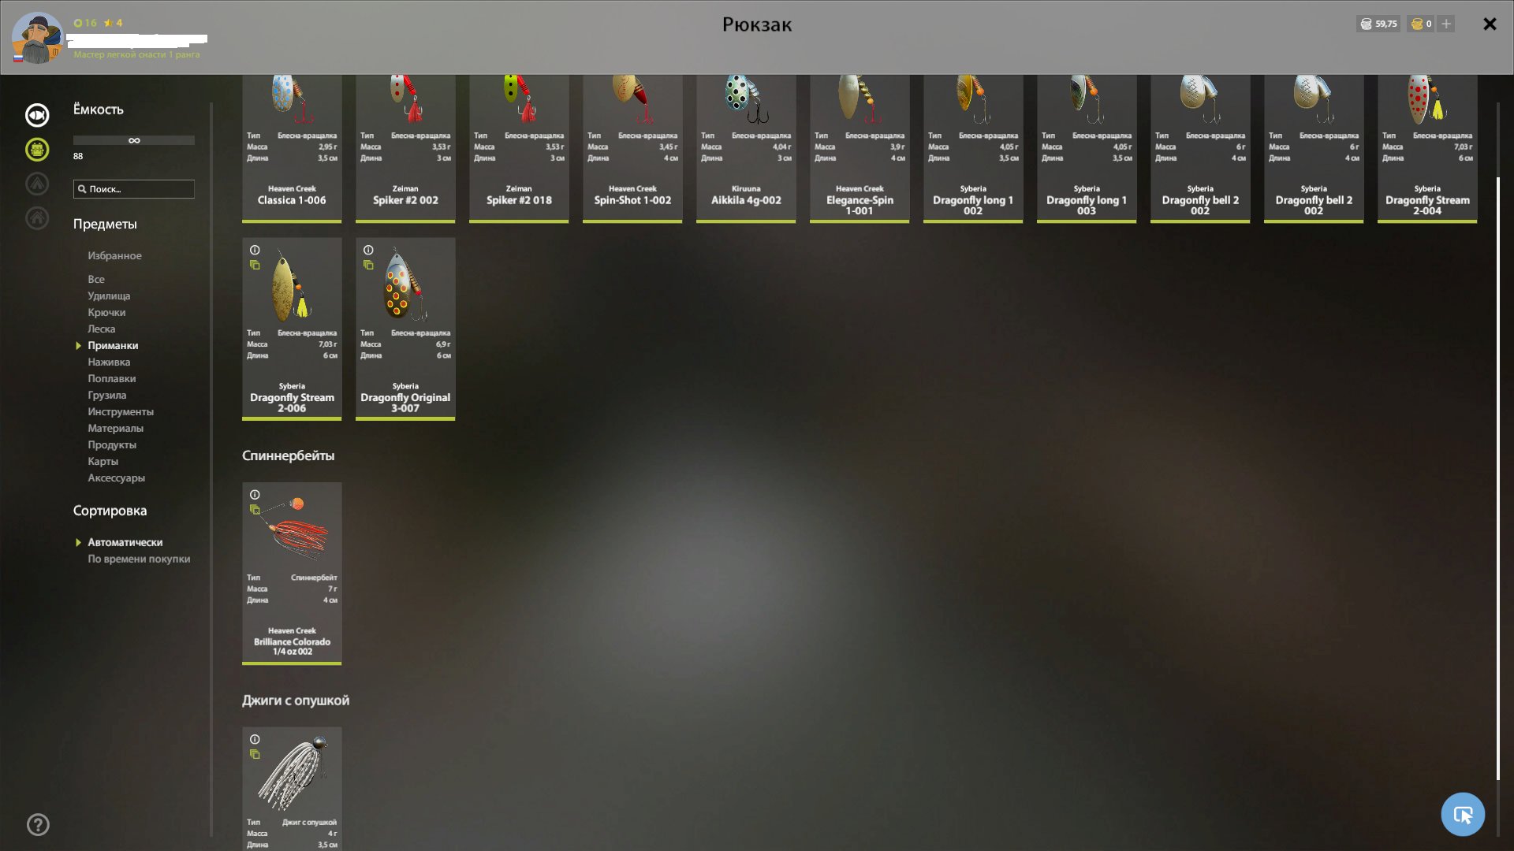Click the Поиск search field

coord(134,189)
